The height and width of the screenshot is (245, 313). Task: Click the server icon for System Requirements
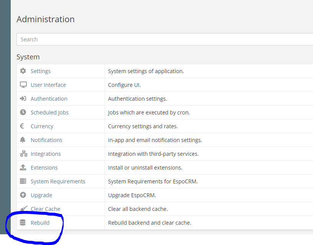click(x=23, y=181)
